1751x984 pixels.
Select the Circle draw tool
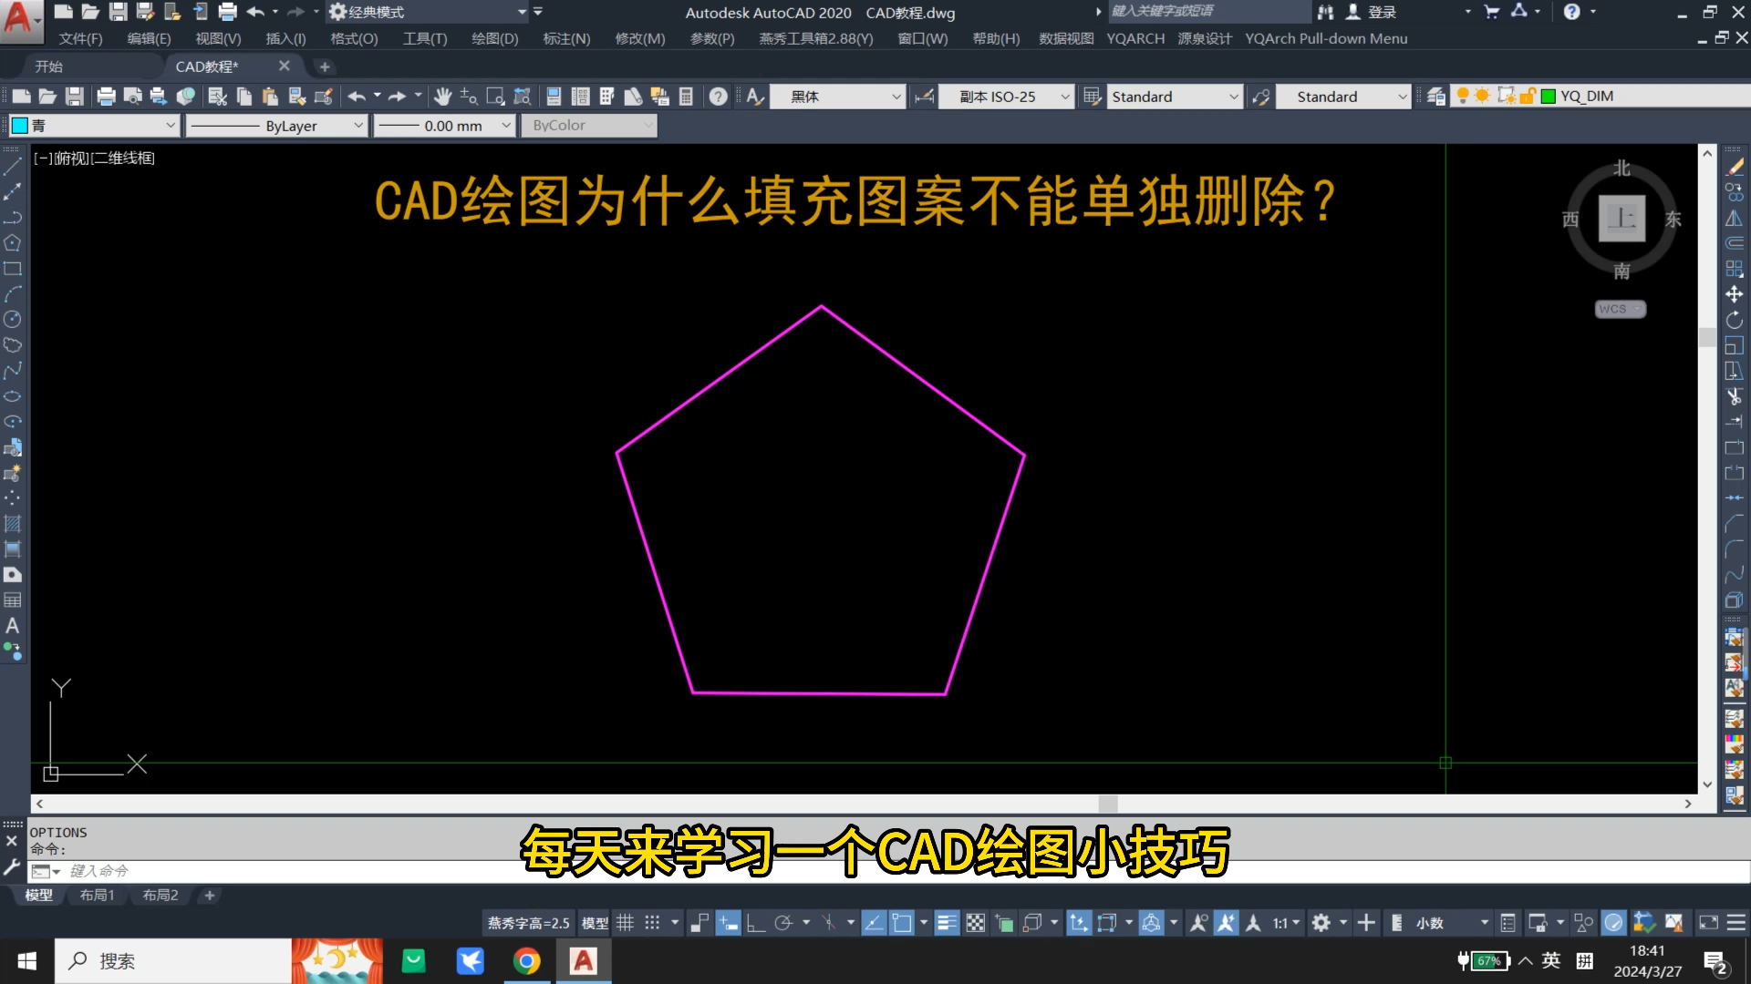pyautogui.click(x=13, y=320)
